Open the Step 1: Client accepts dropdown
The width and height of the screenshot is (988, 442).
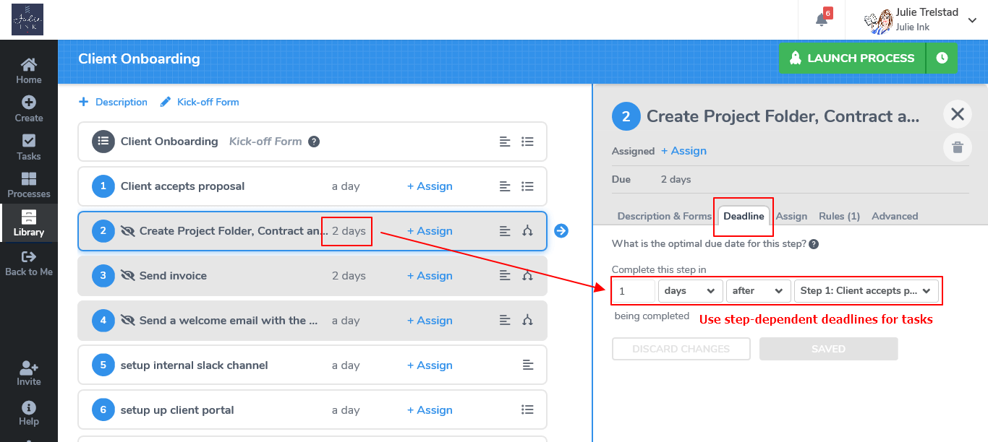[x=866, y=291]
